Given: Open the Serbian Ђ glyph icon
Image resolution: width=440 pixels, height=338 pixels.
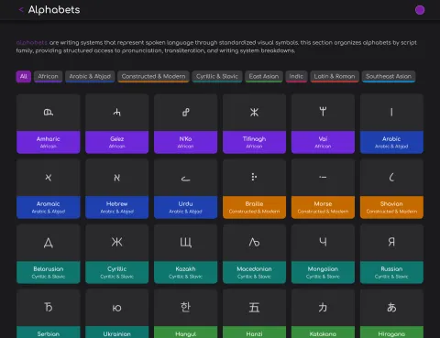Looking at the screenshot, I should click(49, 307).
